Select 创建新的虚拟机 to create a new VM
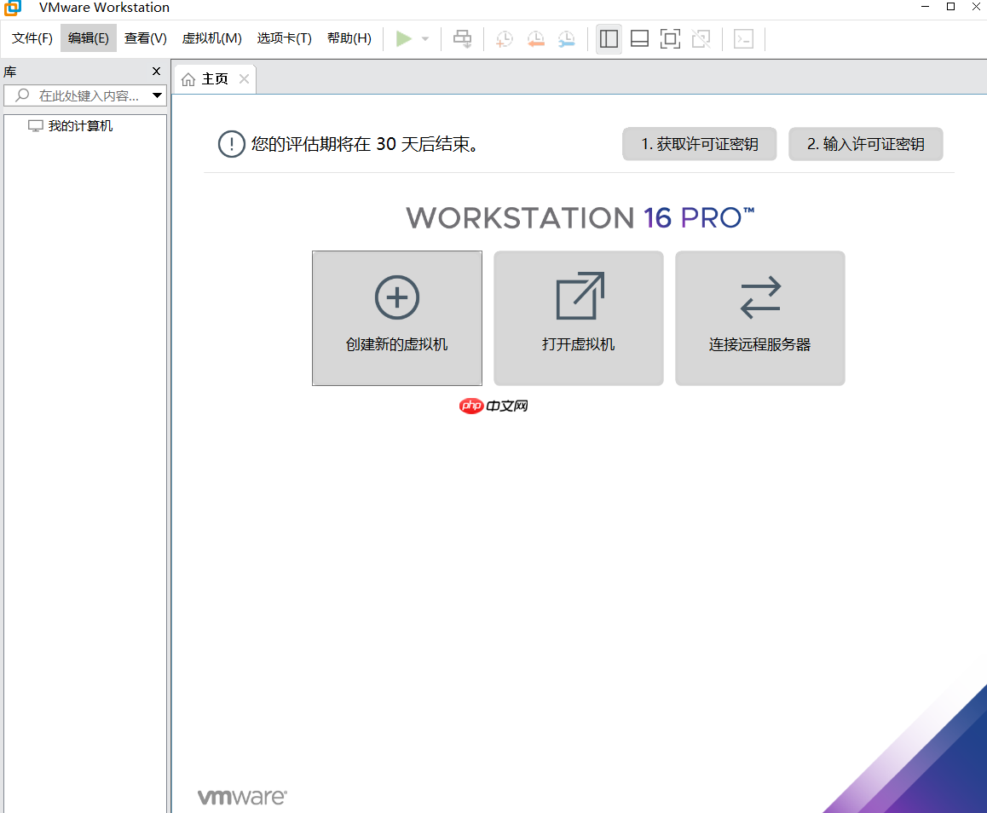 [x=396, y=318]
